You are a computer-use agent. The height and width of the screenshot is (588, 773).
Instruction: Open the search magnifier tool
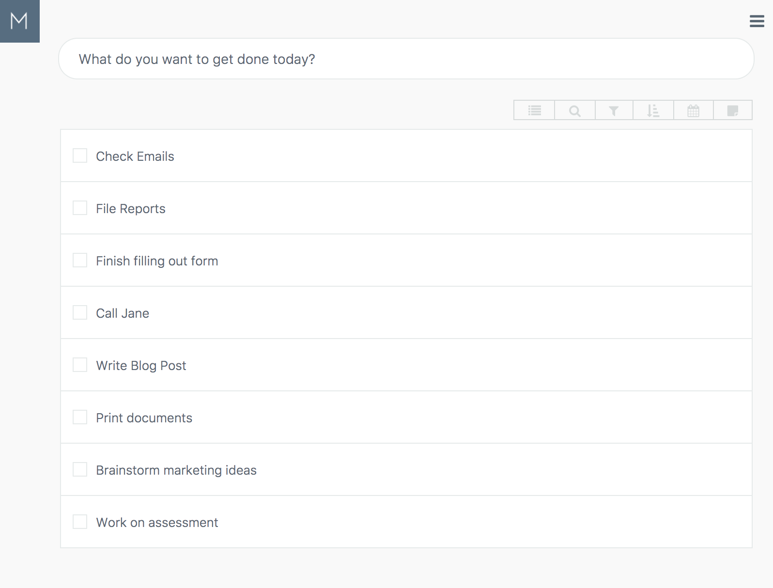point(574,110)
